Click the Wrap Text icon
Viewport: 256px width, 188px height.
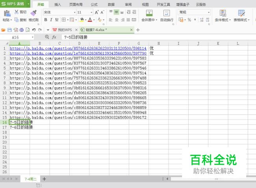tap(167, 13)
